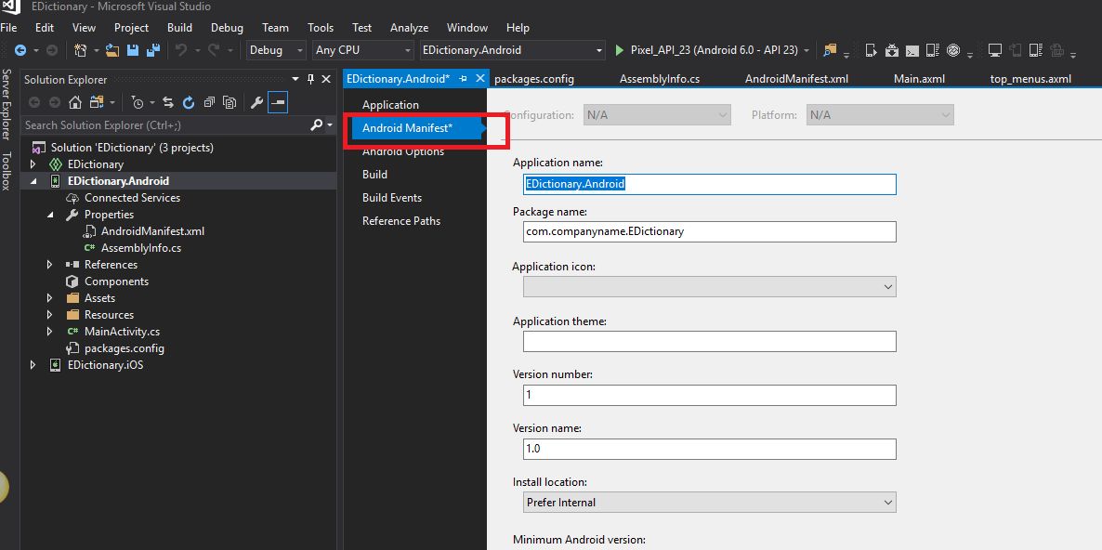Expand the References node
Viewport: 1102px width, 550px height.
click(50, 265)
